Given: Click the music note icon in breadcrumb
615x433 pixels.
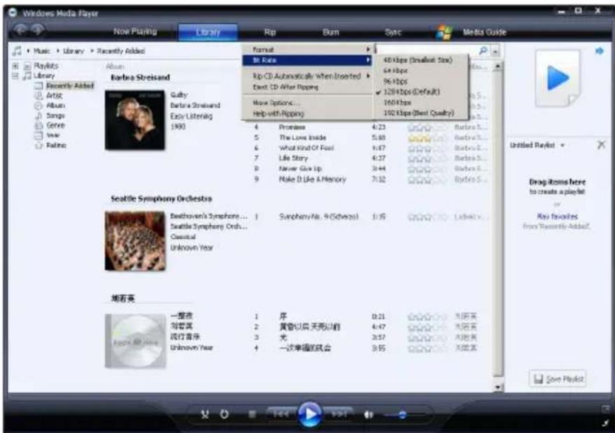Looking at the screenshot, I should 17,51.
